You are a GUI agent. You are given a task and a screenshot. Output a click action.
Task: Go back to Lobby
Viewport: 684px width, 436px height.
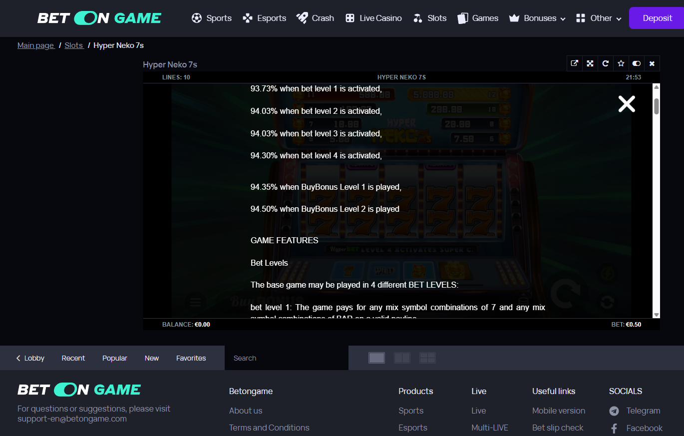[x=30, y=358]
